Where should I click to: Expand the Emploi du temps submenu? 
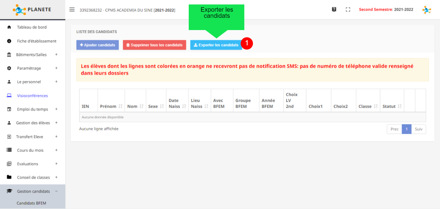pyautogui.click(x=56, y=109)
